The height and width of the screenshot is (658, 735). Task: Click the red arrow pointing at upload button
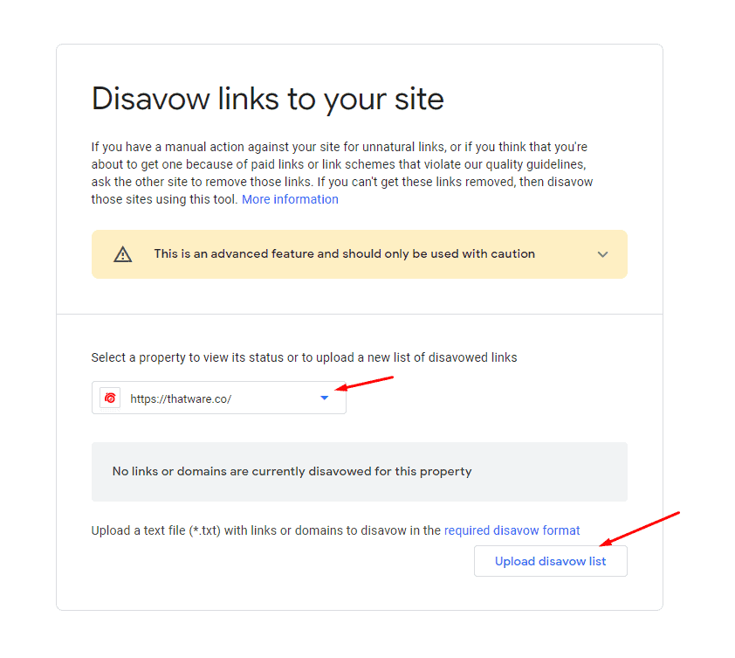pos(640,529)
